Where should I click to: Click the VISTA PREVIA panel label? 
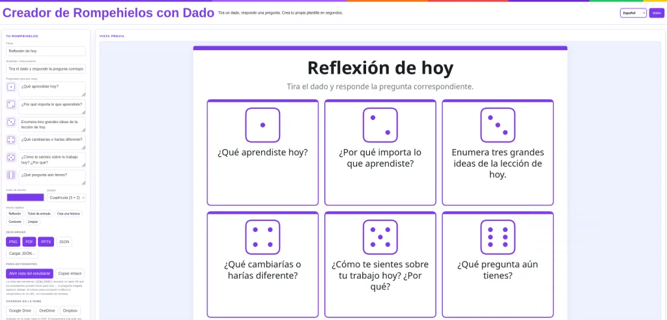click(112, 36)
